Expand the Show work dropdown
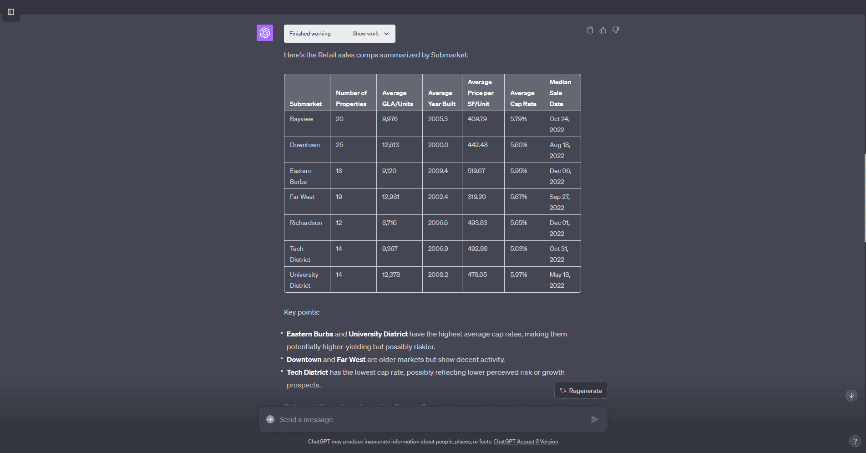 tap(370, 34)
